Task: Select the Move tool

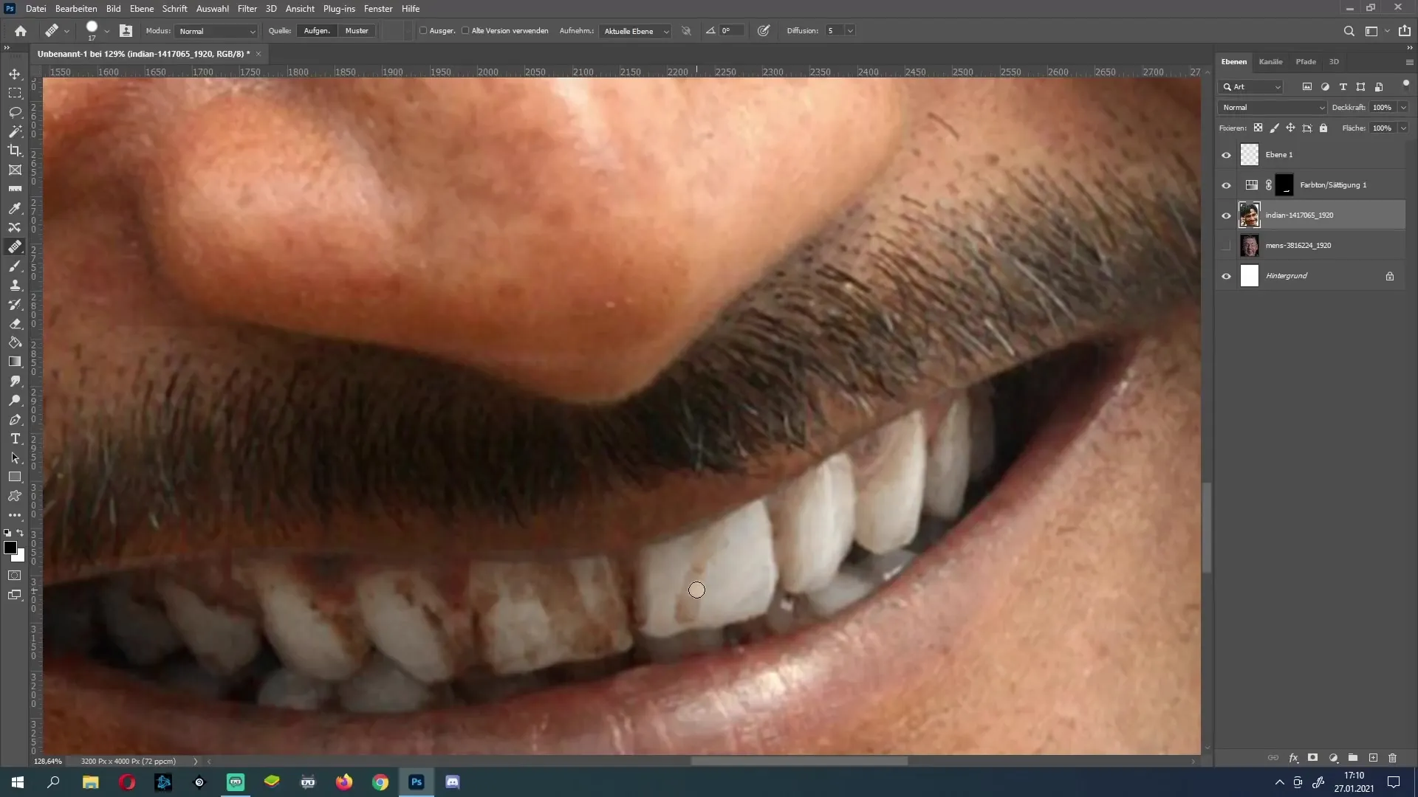Action: pyautogui.click(x=15, y=74)
